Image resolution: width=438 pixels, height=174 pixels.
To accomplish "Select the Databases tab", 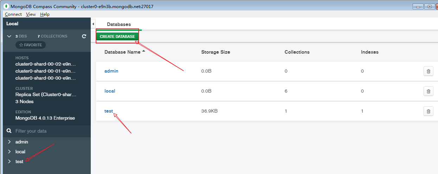I will 119,24.
